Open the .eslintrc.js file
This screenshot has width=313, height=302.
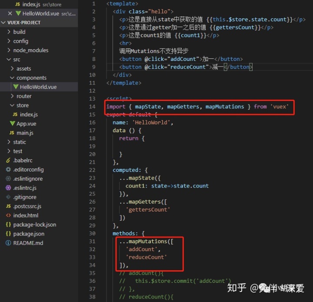click(x=39, y=188)
